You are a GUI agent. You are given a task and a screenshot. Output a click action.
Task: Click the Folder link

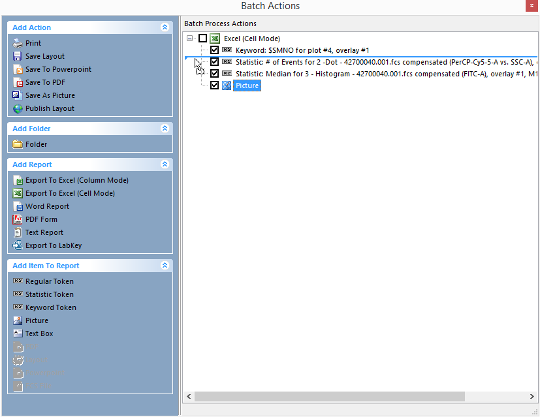(x=36, y=144)
